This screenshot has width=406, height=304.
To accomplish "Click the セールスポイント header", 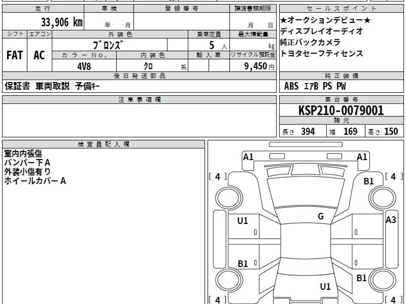I will click(x=342, y=9).
